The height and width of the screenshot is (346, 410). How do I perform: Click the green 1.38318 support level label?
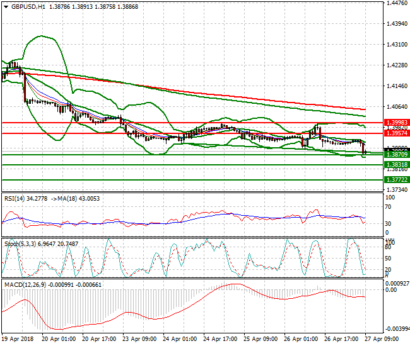[x=396, y=165]
